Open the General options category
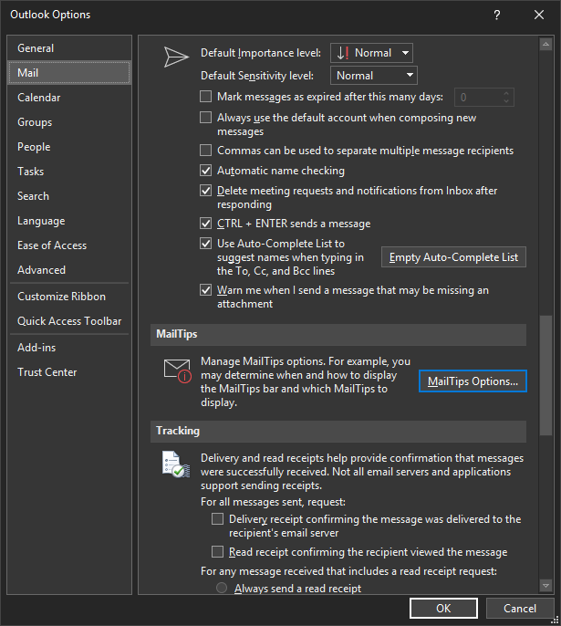This screenshot has height=626, width=561. click(69, 48)
